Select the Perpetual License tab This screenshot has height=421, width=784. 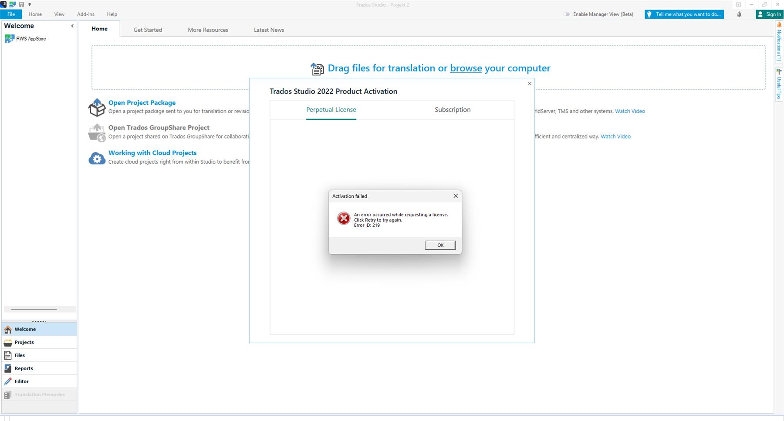click(331, 110)
